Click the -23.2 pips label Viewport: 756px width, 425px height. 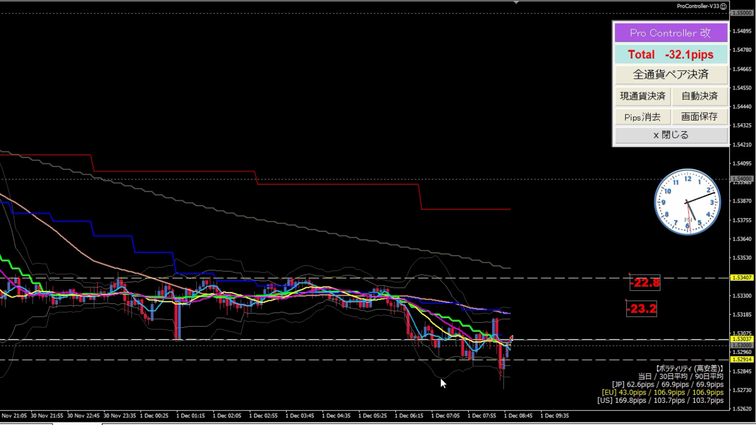click(642, 309)
